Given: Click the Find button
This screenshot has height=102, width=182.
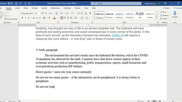Looking at the screenshot, I should 164,12.
